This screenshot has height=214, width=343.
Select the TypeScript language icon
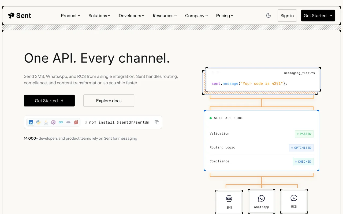[x=31, y=122]
